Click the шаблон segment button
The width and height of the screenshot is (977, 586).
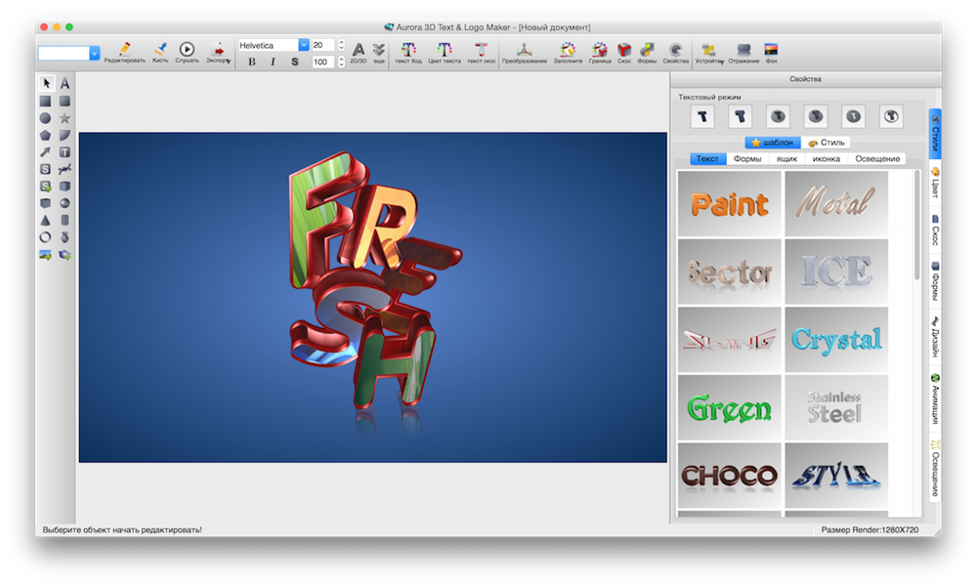(x=773, y=143)
